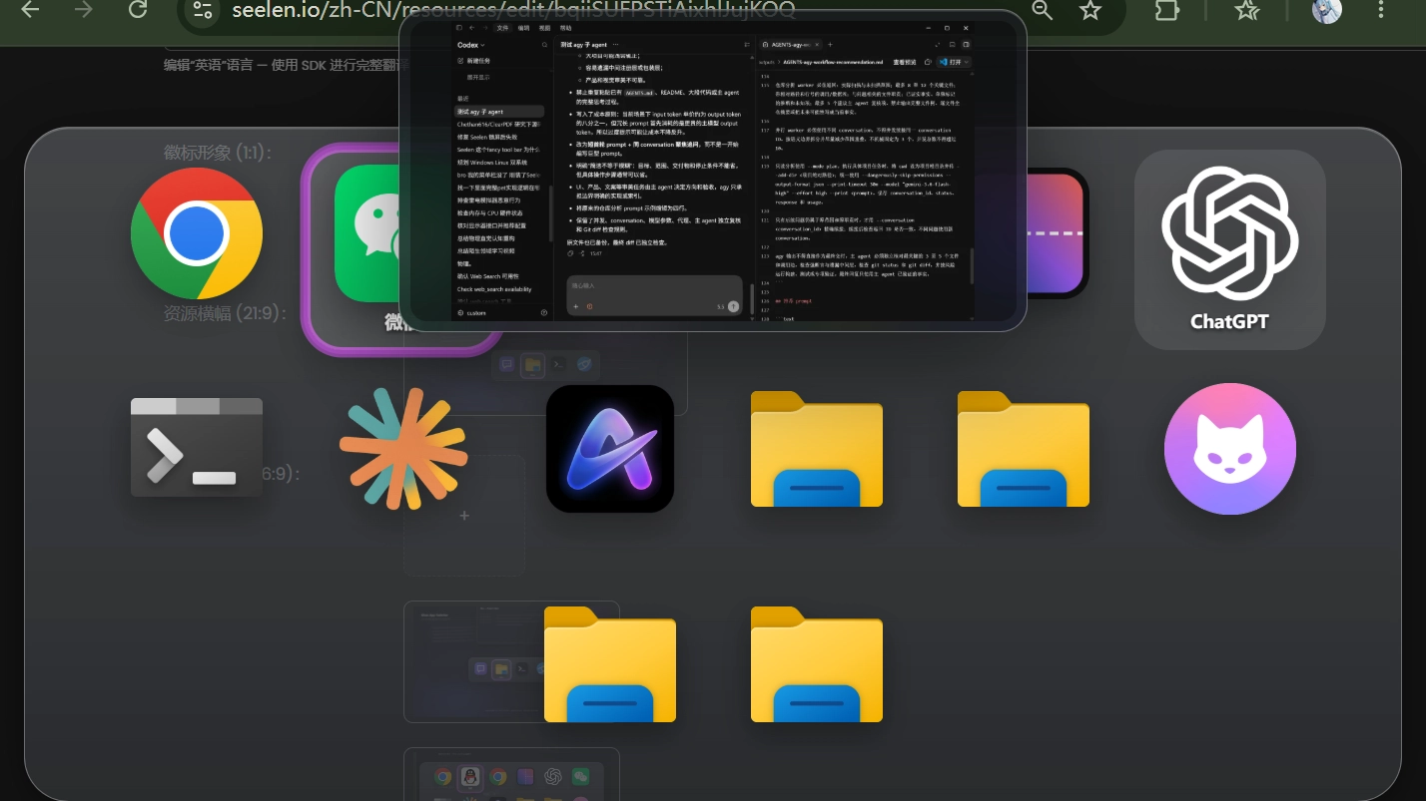The image size is (1426, 801).
Task: Select the uploaded banner thumbnail below the plus tile
Action: [511, 661]
